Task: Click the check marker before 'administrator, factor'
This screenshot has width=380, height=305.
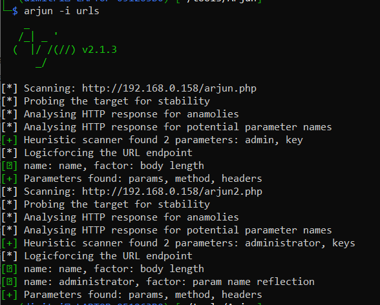Action: point(10,282)
